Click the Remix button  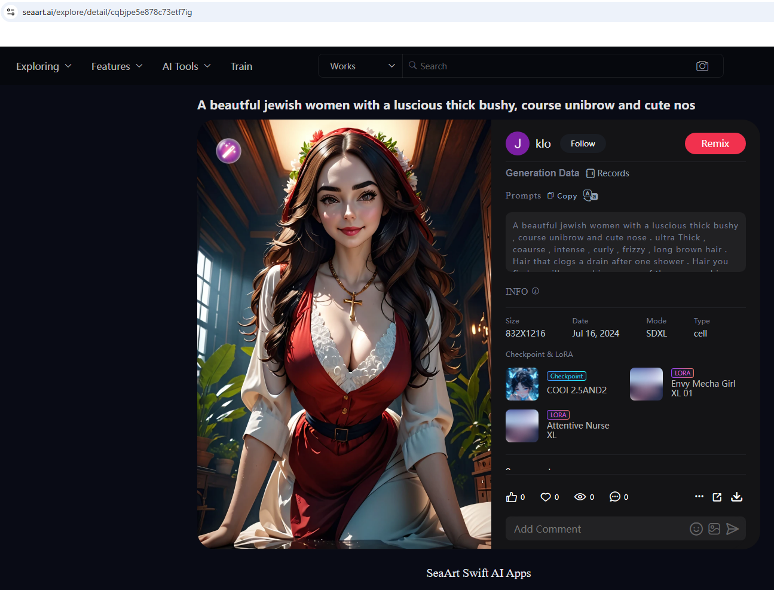[715, 143]
